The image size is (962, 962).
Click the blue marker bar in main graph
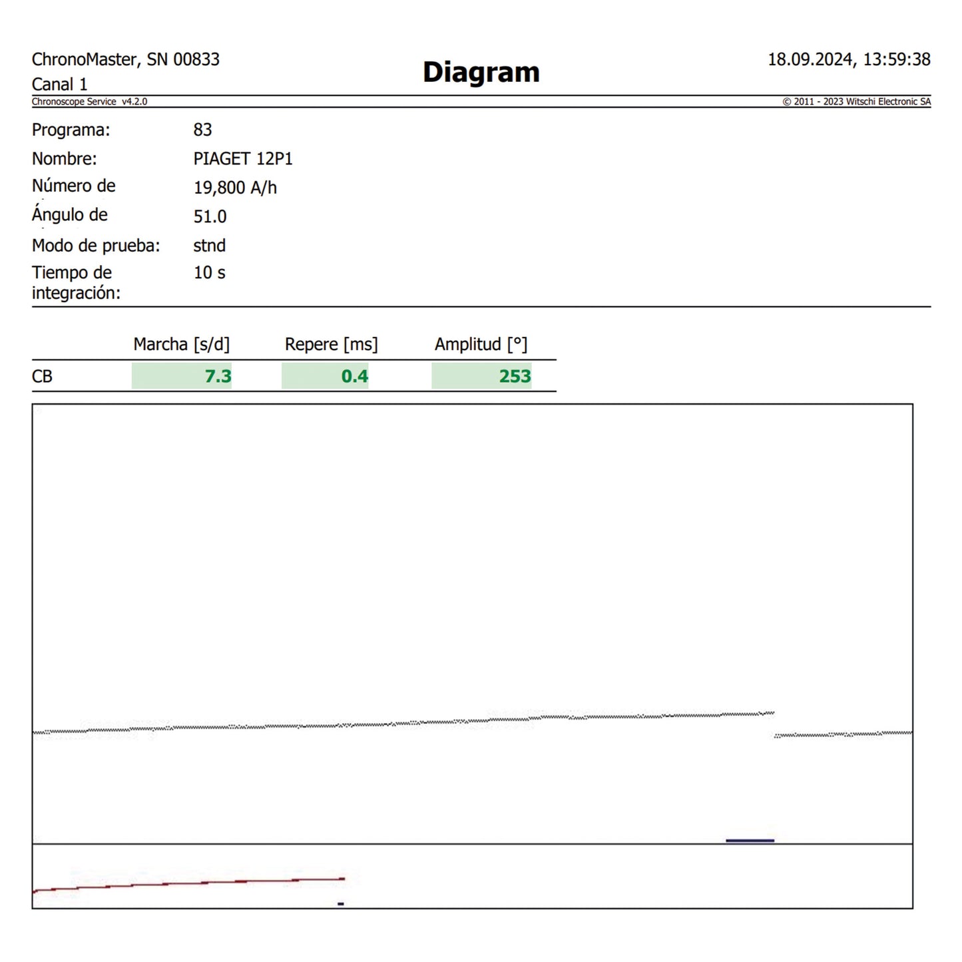[750, 840]
